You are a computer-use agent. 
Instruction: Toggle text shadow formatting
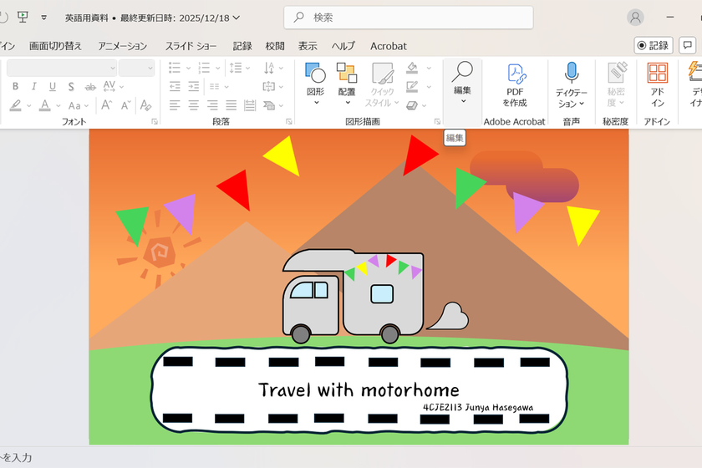(x=90, y=86)
